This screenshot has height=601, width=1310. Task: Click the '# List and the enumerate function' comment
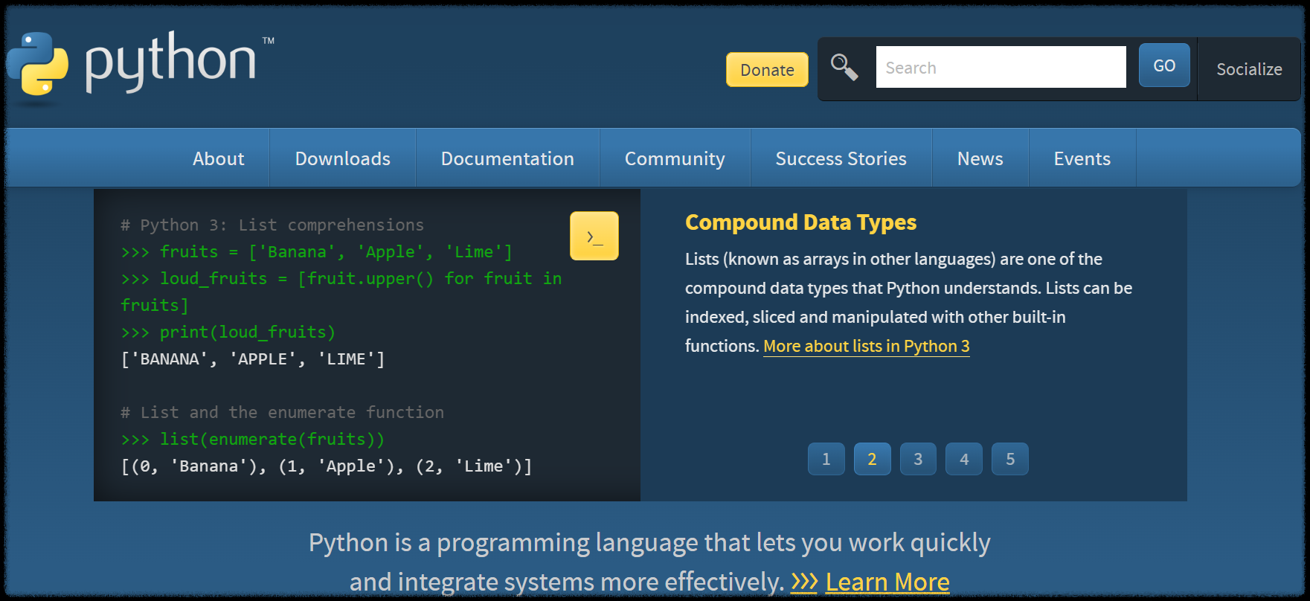tap(282, 412)
